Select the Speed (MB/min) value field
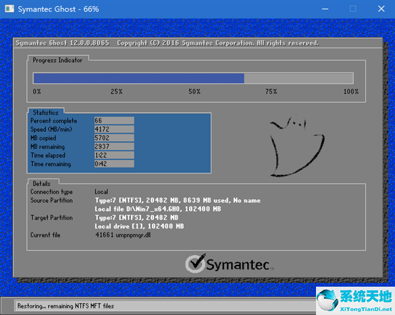The height and width of the screenshot is (315, 395). (x=114, y=129)
